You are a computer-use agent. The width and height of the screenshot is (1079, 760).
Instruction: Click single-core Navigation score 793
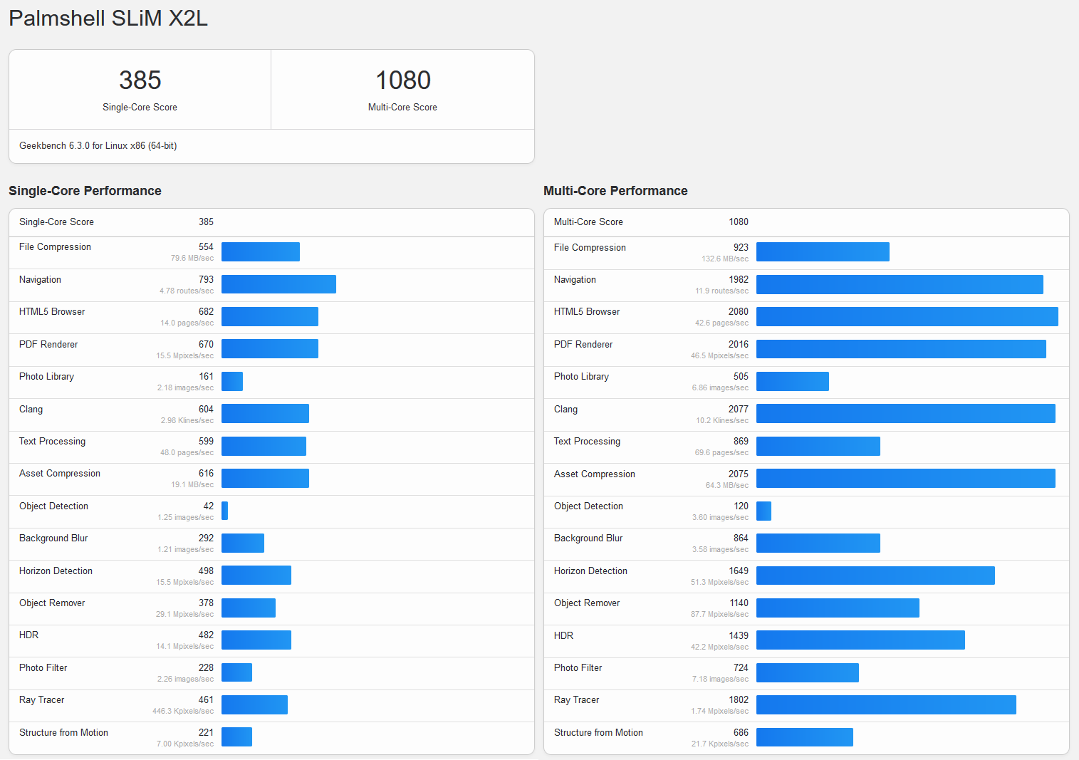point(206,279)
